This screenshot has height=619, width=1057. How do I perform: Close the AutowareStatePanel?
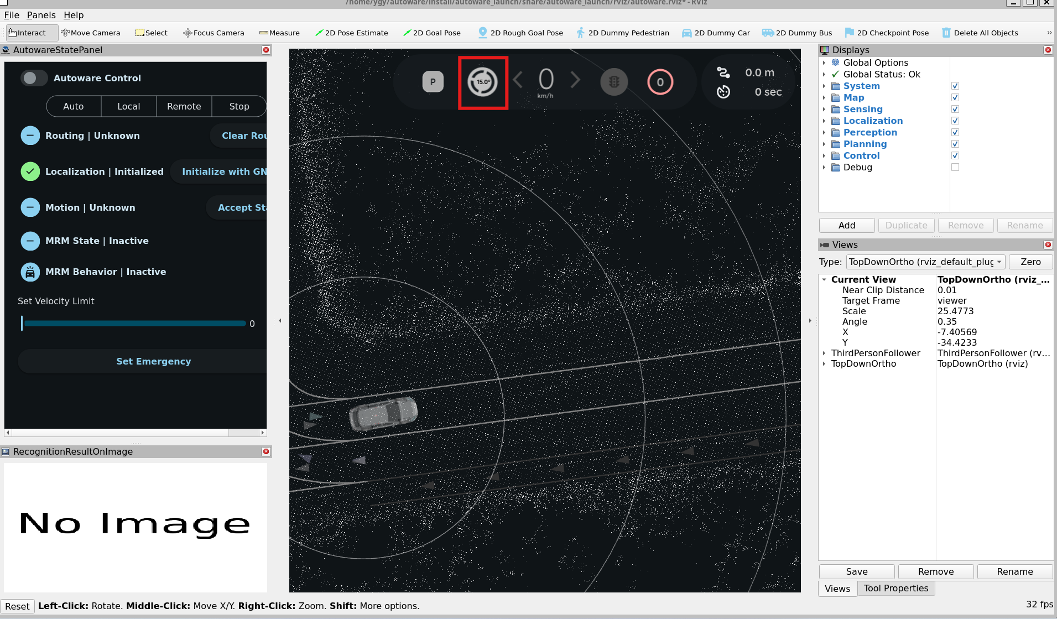coord(266,50)
